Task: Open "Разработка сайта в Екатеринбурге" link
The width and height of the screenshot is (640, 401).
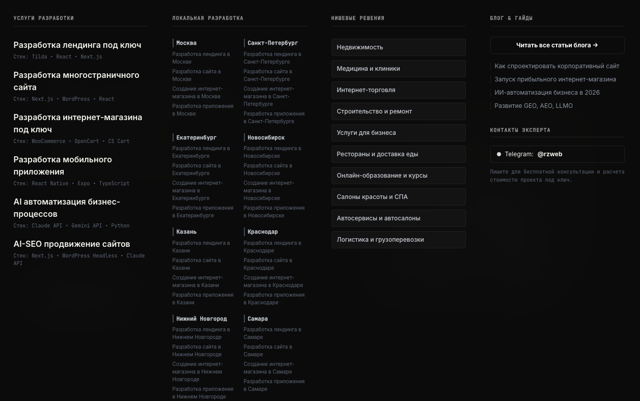Action: click(x=197, y=169)
